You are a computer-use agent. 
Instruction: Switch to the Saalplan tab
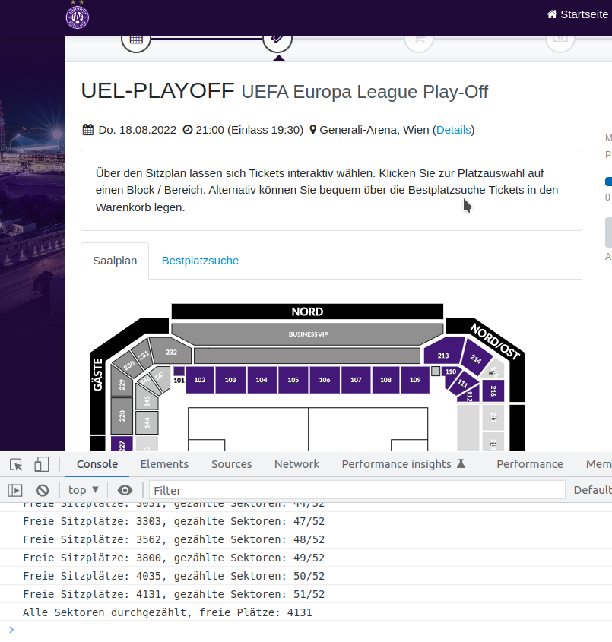115,261
